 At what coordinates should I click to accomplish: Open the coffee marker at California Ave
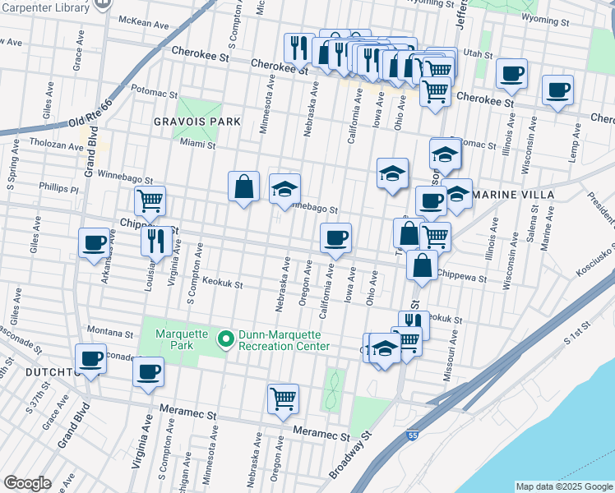click(335, 237)
